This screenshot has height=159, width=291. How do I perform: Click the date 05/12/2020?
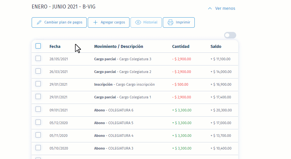pos(59,123)
